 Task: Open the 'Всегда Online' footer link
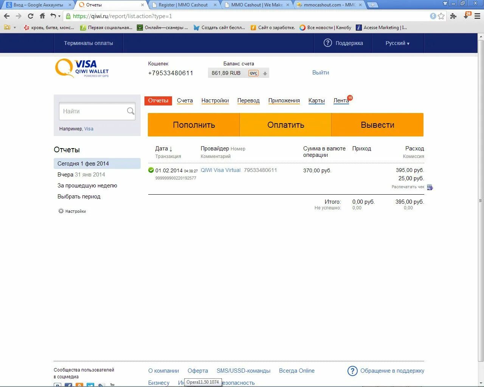pyautogui.click(x=297, y=371)
